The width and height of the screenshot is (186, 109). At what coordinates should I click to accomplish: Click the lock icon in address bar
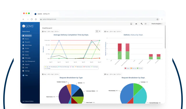coord(41,19)
